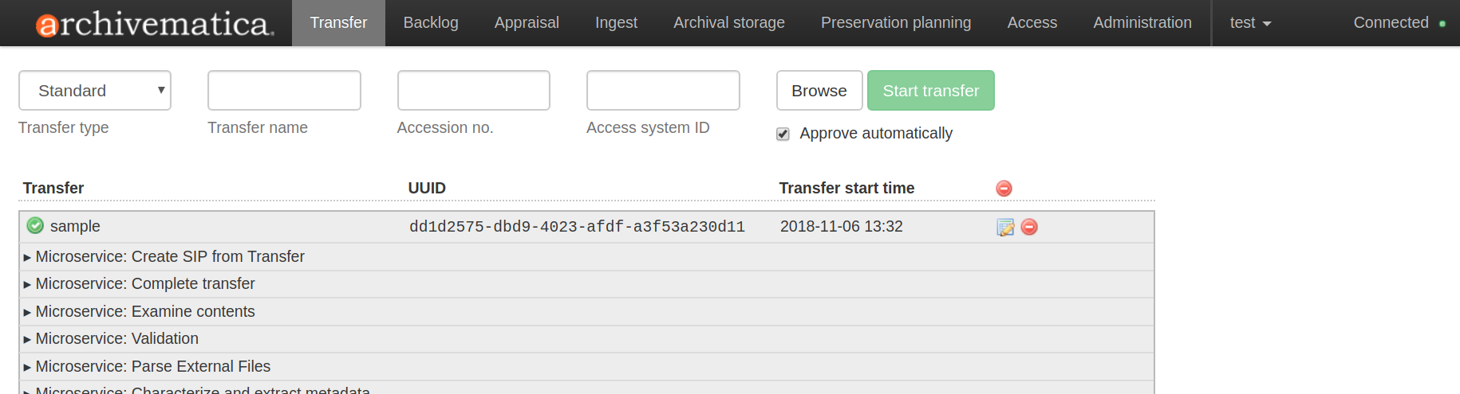
Task: Open the test user dropdown menu
Action: [1250, 23]
